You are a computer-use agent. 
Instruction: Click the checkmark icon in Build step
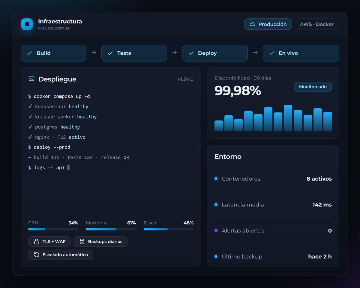pos(30,53)
